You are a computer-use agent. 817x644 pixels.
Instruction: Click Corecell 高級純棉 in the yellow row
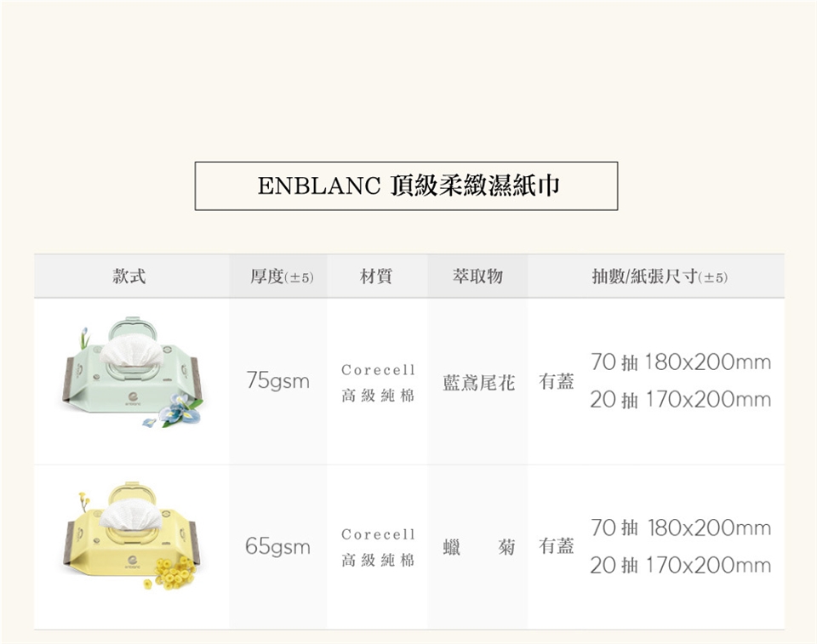(378, 547)
